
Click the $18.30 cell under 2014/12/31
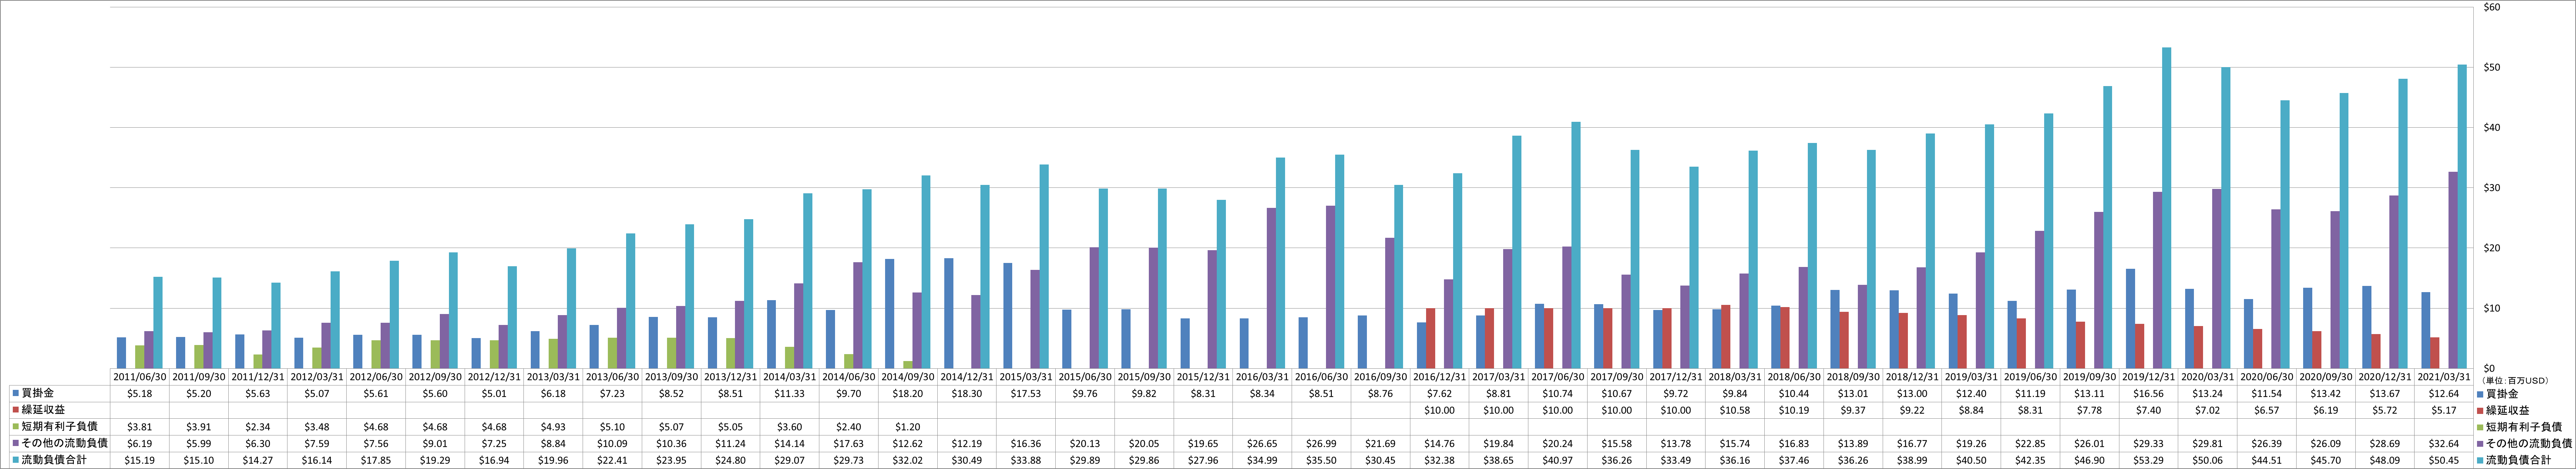point(967,394)
